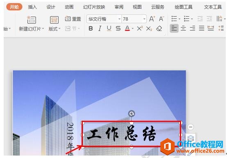Click the bulleted list icon
This screenshot has width=227, height=158.
tap(174, 19)
